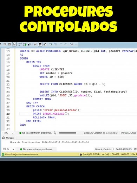Viewport: 137px width, 183px height.
Task: Toggle Include Actual Execution Plan
Action: [x=20, y=44]
